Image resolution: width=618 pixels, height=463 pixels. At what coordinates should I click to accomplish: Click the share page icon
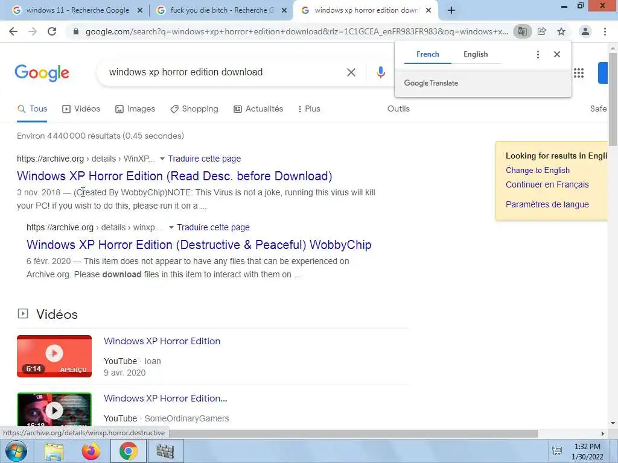pyautogui.click(x=542, y=31)
